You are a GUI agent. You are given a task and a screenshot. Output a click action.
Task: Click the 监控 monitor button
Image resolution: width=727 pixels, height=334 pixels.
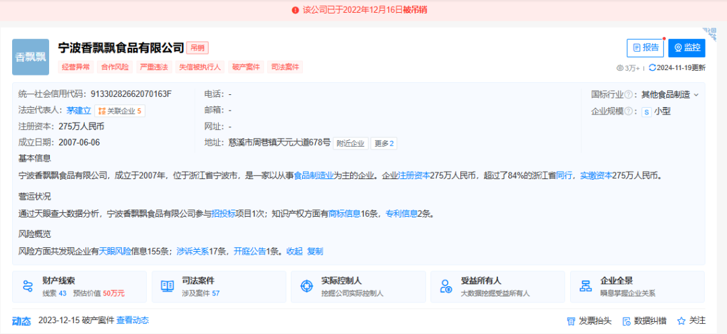point(687,48)
